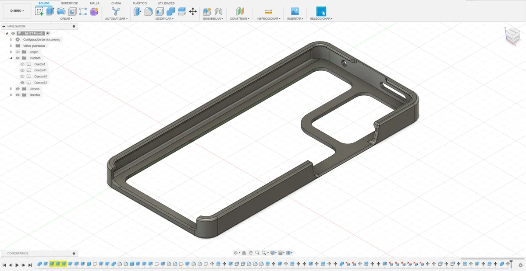This screenshot has height=271, width=526.
Task: Show the Origen folder with eye icon
Action: point(18,52)
